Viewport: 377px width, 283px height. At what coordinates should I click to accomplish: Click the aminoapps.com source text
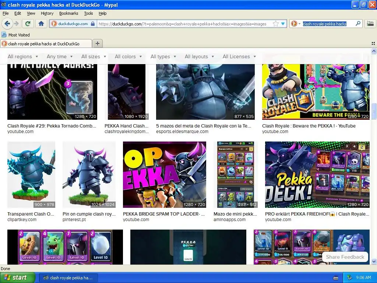(x=229, y=220)
